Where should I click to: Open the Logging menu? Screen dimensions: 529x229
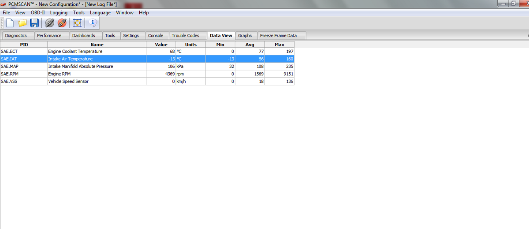click(59, 13)
